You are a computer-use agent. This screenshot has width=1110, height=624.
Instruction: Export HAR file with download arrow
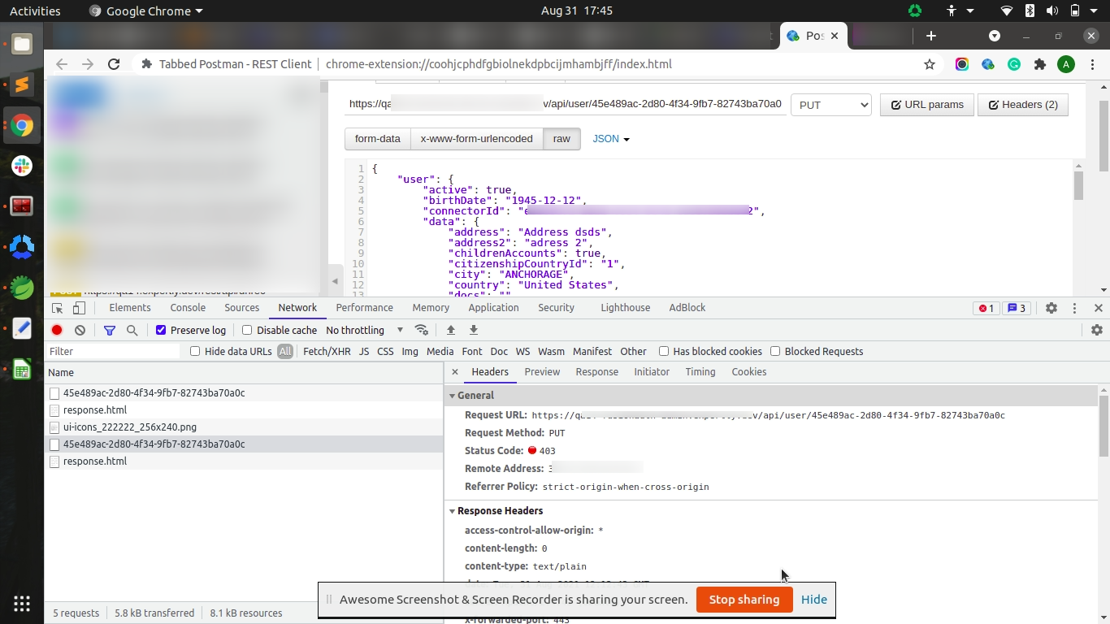[x=474, y=330]
